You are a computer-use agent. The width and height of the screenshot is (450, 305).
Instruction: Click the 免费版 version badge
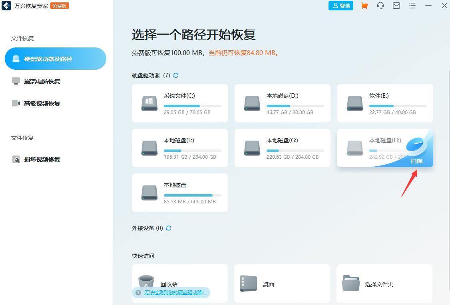pyautogui.click(x=59, y=6)
